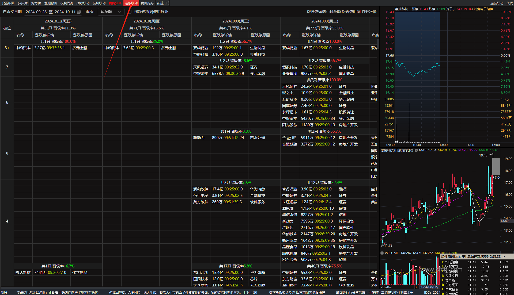
Task: Toggle 涨跌停原因使用行业 checkbox
Action: click(130, 12)
